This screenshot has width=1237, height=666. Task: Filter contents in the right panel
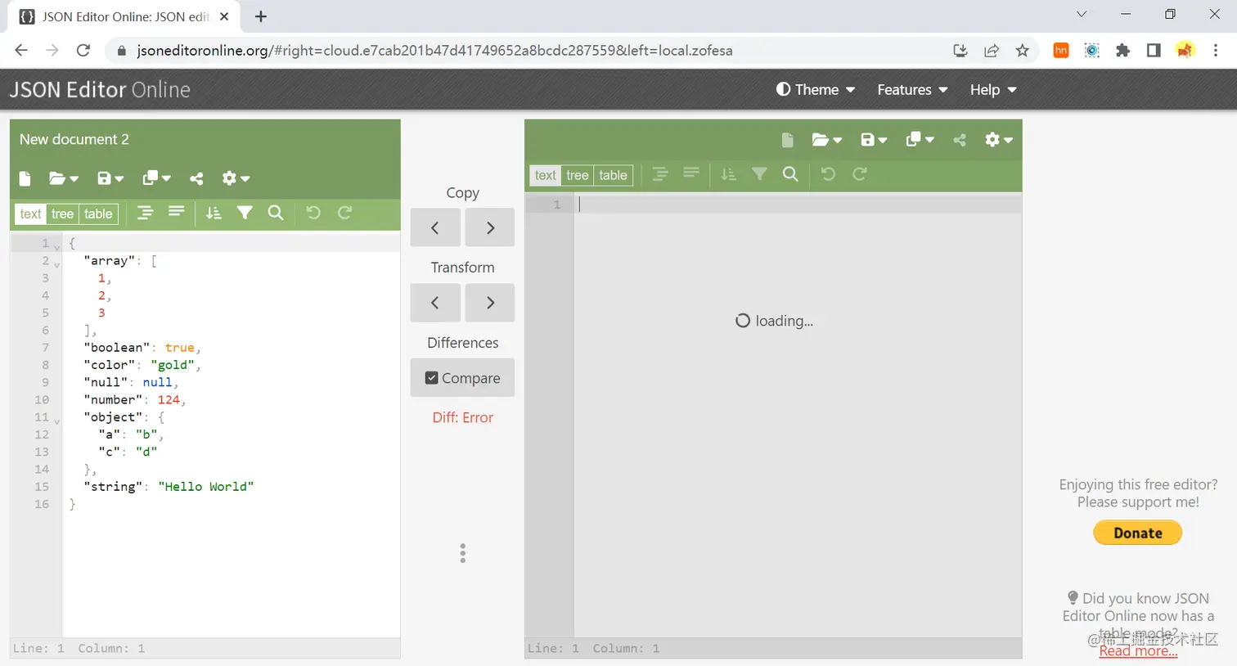(759, 173)
